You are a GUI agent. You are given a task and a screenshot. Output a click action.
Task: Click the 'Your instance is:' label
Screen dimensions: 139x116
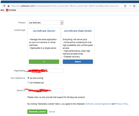(18, 78)
